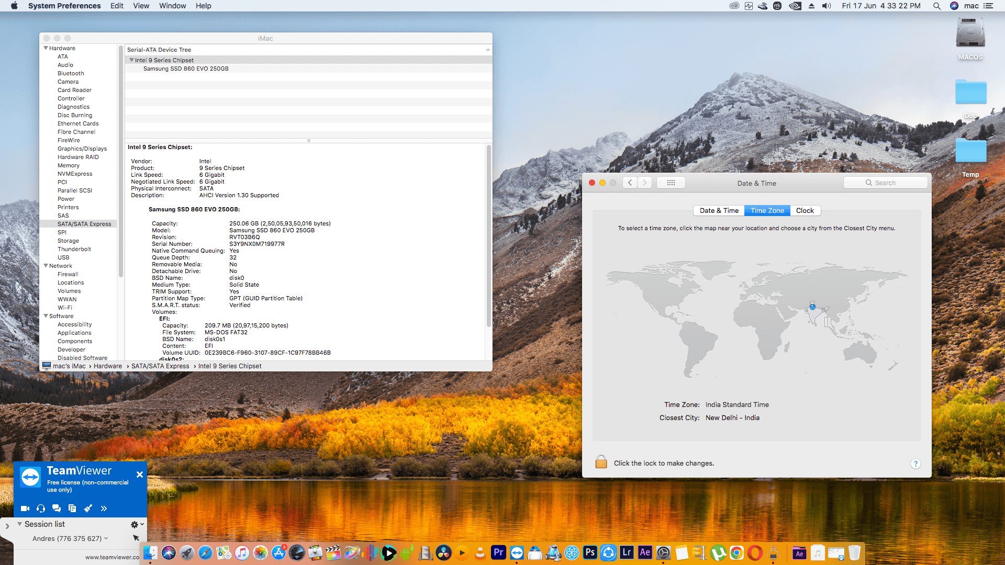Collapse the Hardware tree category
The image size is (1005, 565).
pyautogui.click(x=46, y=48)
